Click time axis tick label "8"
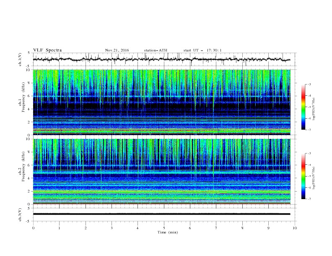The image size is (332, 256). click(x=242, y=228)
